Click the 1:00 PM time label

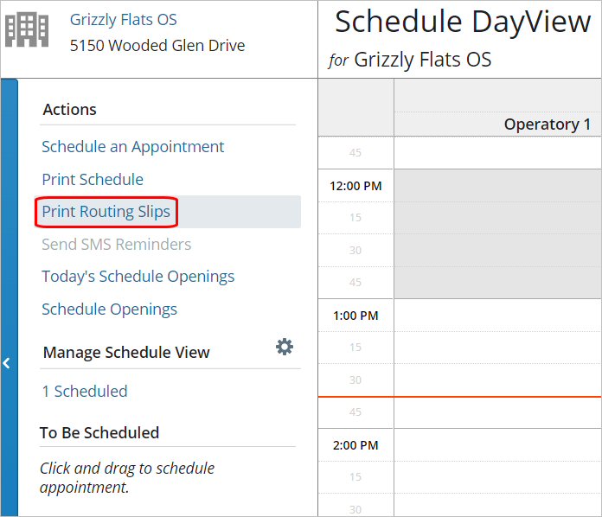pyautogui.click(x=355, y=316)
